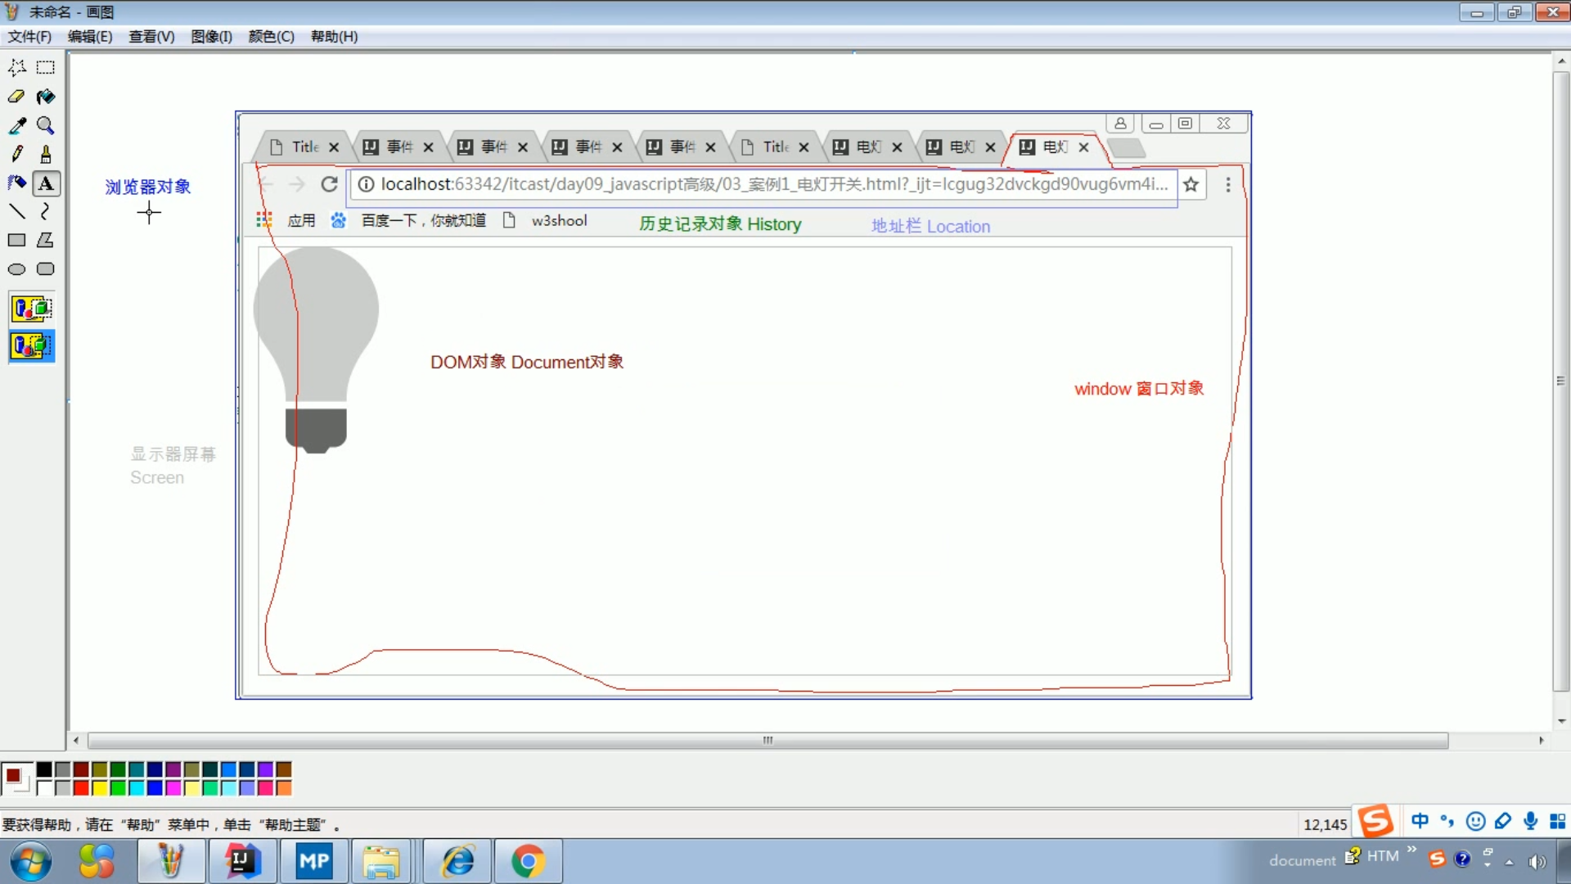1571x884 pixels.
Task: Click the Windows Start button
Action: [30, 861]
